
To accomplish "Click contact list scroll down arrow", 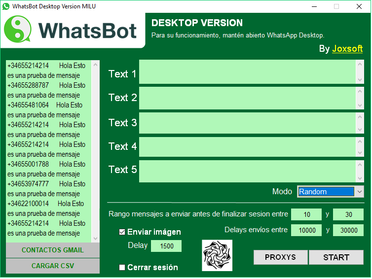I will pos(95,238).
